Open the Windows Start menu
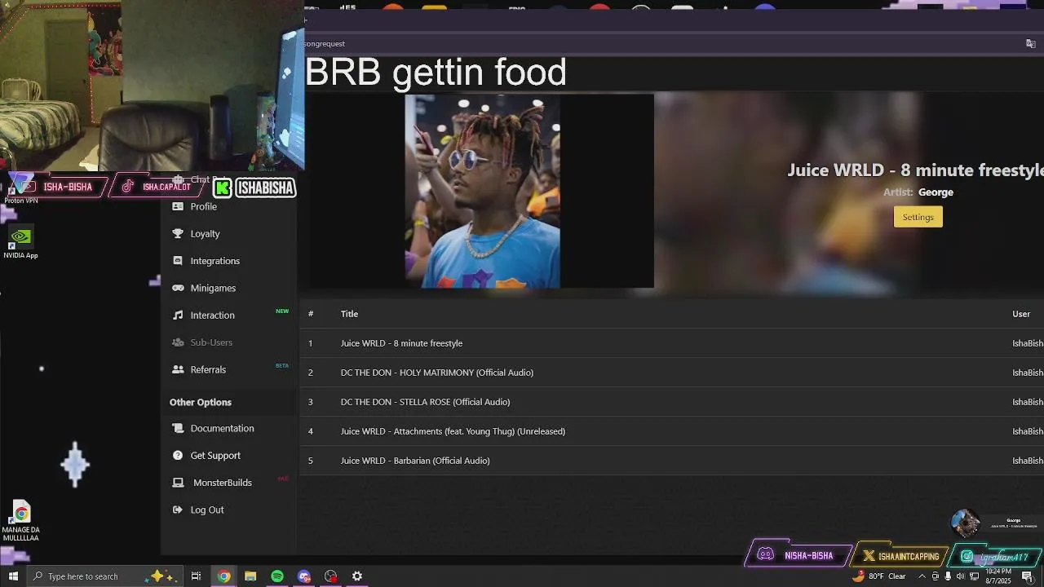Screen dimensions: 1044x587 click(x=13, y=576)
